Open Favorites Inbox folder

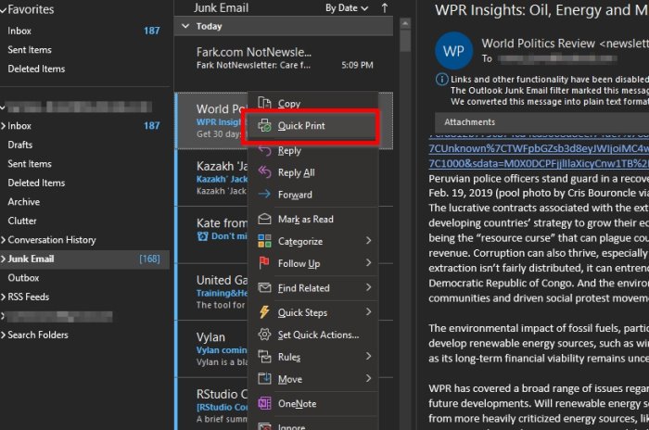(84, 31)
